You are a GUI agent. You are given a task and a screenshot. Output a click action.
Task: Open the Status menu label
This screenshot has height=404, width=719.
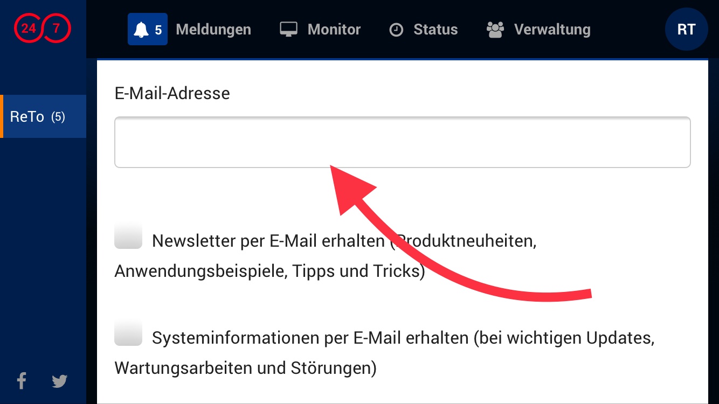pos(435,29)
